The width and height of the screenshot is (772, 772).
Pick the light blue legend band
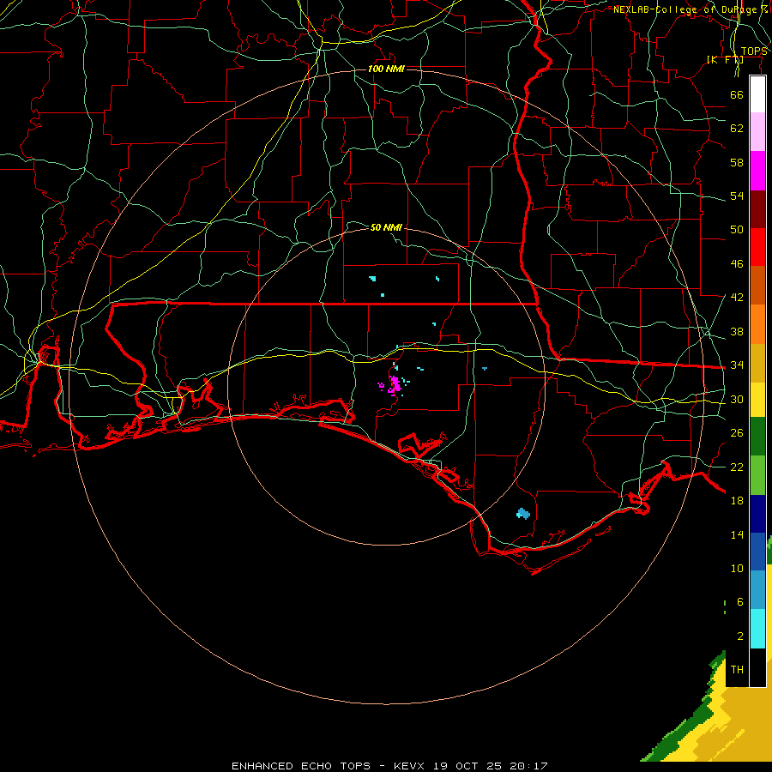point(757,589)
